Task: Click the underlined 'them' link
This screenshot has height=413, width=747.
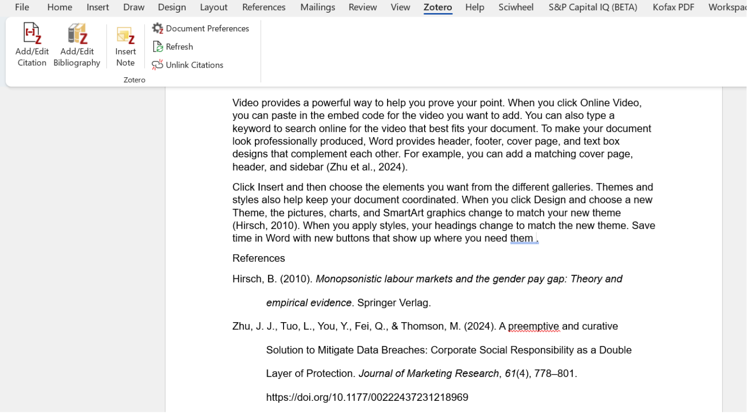Action: click(521, 238)
